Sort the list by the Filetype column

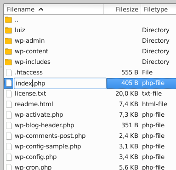pyautogui.click(x=159, y=10)
